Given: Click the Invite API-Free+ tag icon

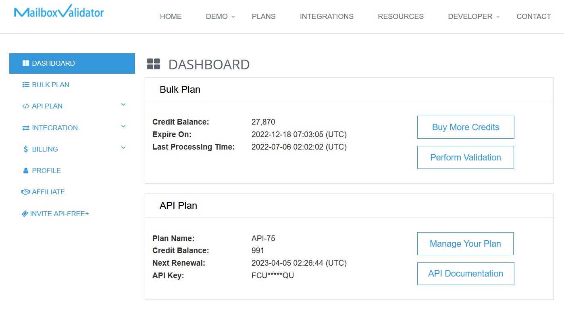Looking at the screenshot, I should pos(25,213).
